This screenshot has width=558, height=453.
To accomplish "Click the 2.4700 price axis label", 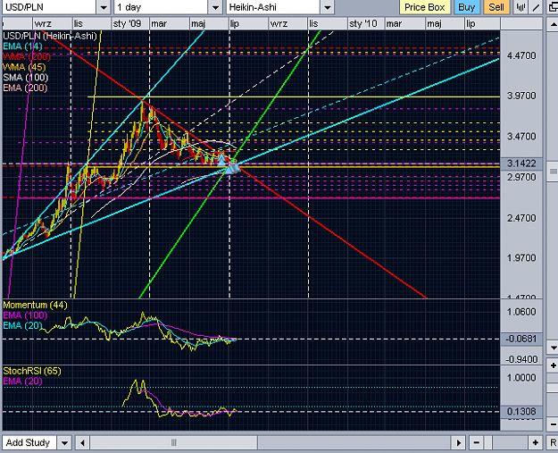I will point(521,218).
